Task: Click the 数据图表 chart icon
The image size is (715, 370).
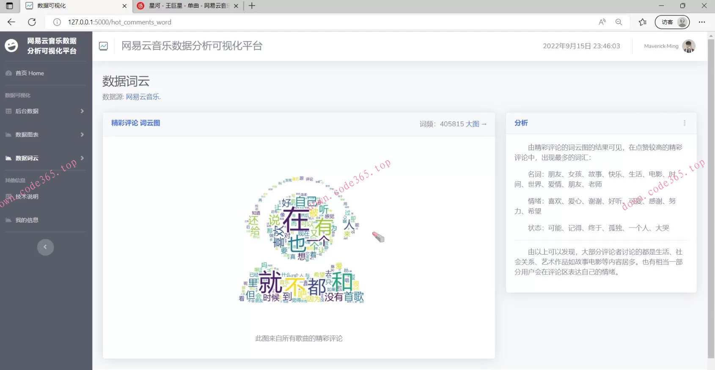Action: [x=8, y=134]
